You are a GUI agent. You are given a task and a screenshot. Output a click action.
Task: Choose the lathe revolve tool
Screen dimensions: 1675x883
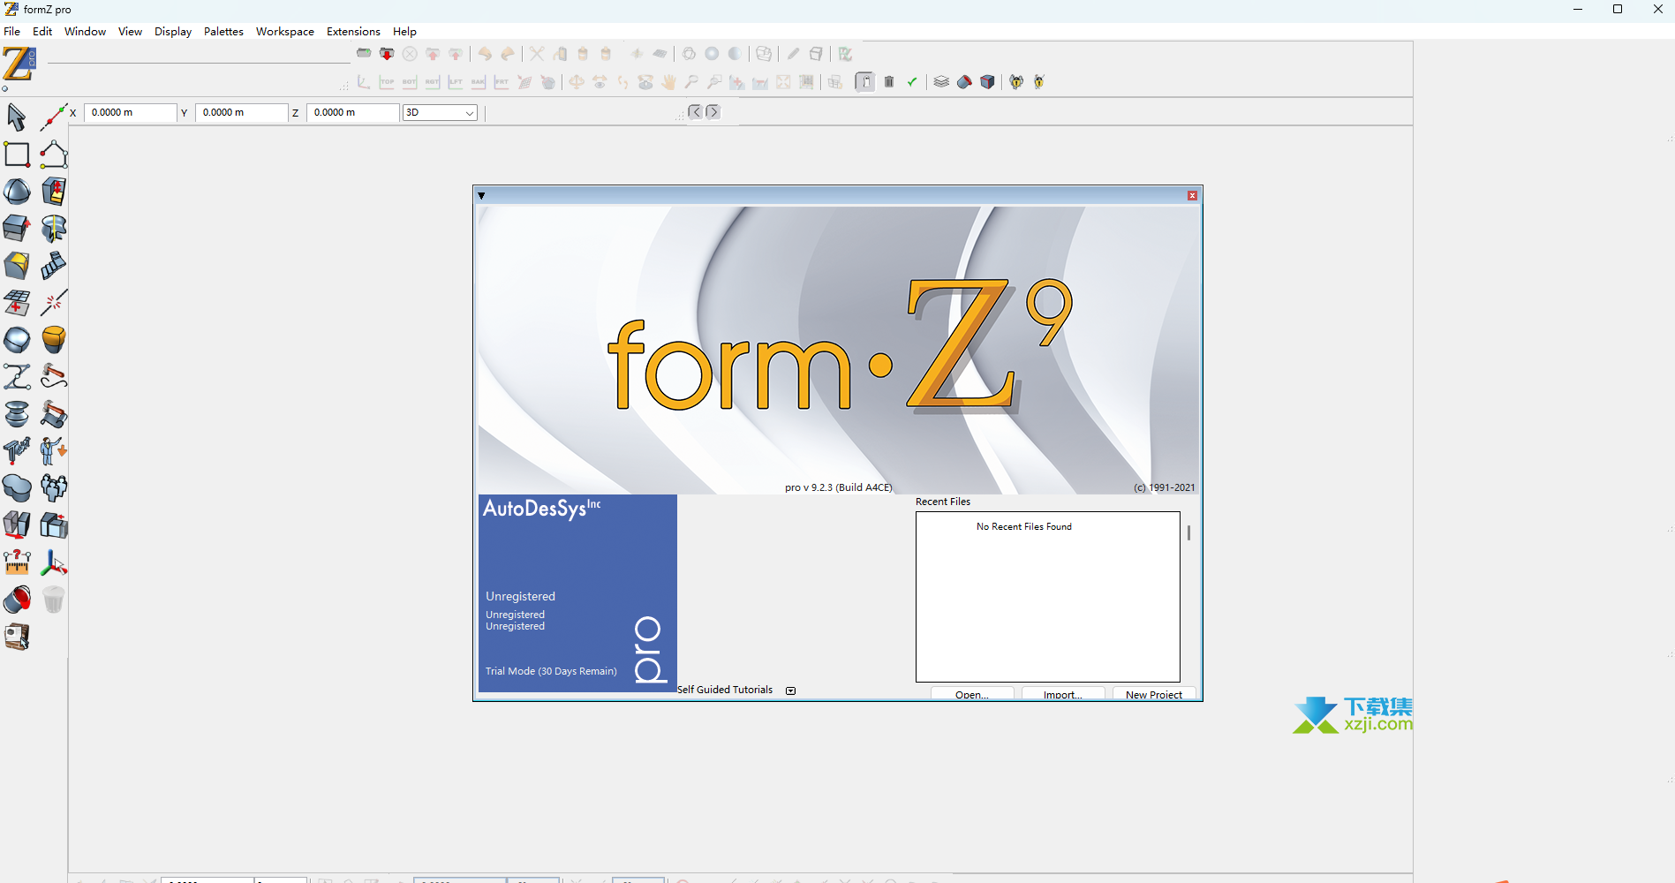(17, 413)
